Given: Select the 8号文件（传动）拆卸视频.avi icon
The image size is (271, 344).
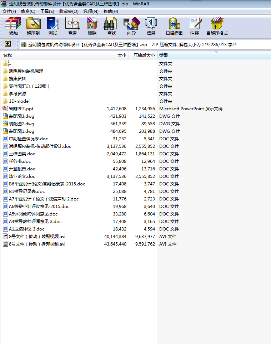Looking at the screenshot, I should 5,244.
